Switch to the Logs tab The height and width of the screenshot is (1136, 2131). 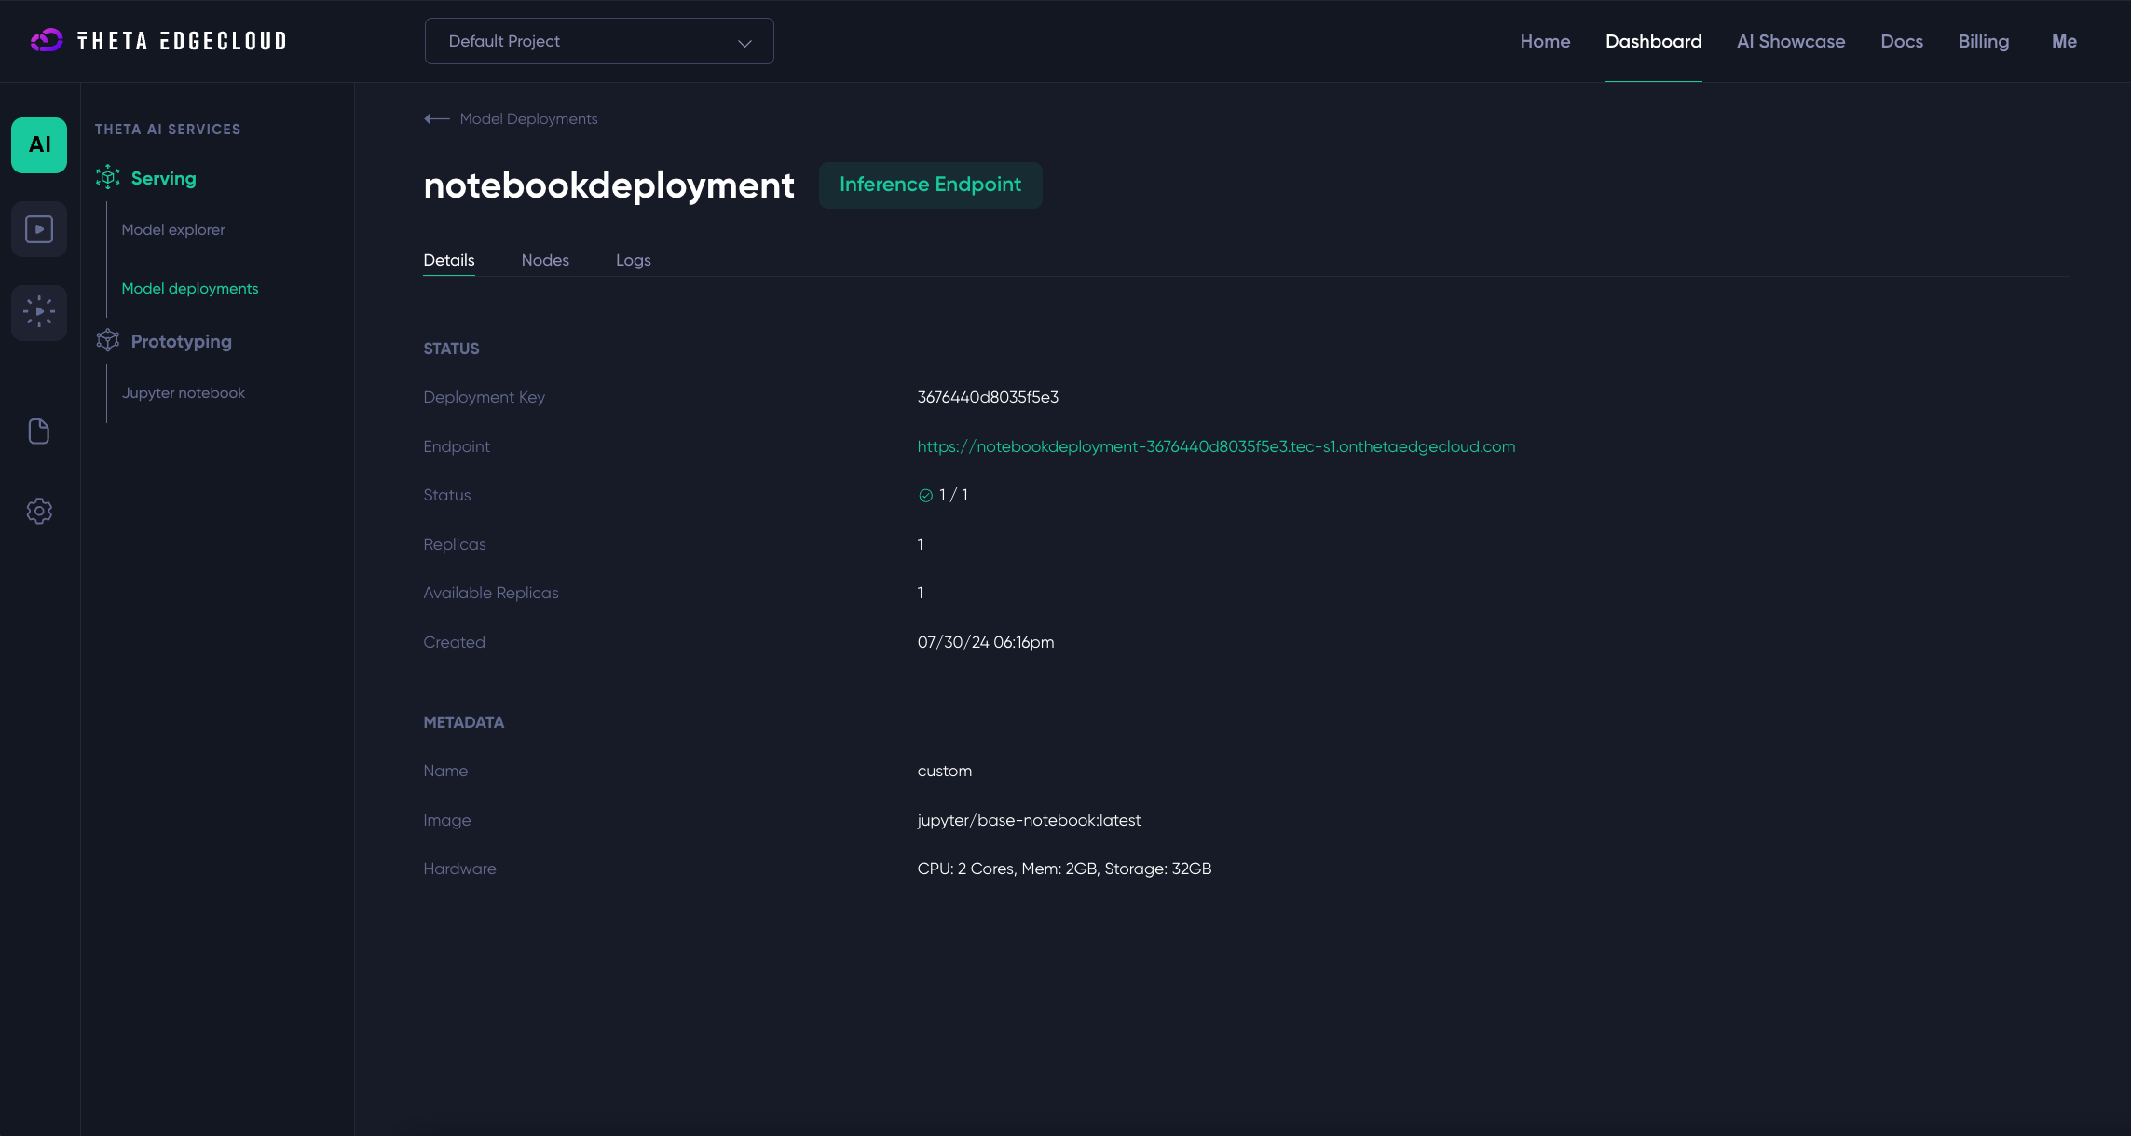pyautogui.click(x=633, y=260)
